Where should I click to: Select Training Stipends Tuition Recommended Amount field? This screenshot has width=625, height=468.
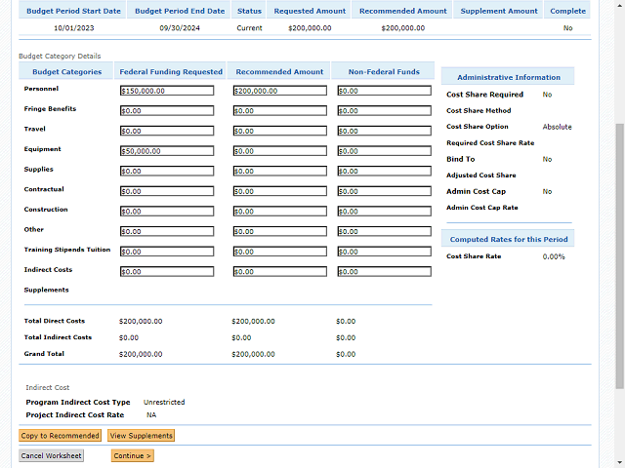280,252
